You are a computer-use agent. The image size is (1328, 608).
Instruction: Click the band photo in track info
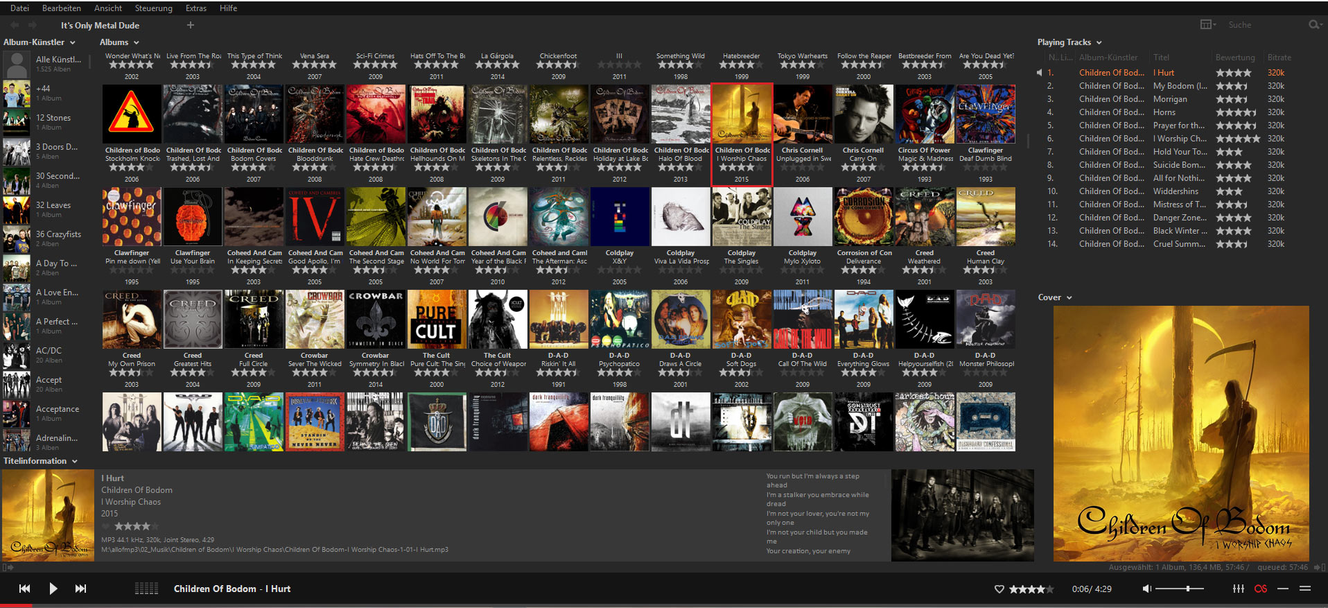[963, 515]
